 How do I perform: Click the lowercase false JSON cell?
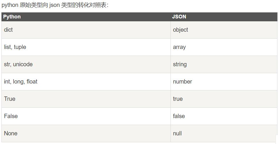click(224, 116)
